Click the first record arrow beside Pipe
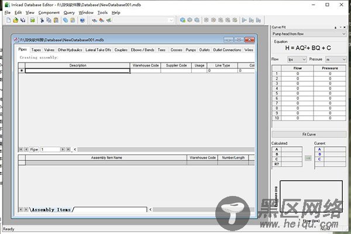The height and width of the screenshot is (234, 351). (x=21, y=149)
